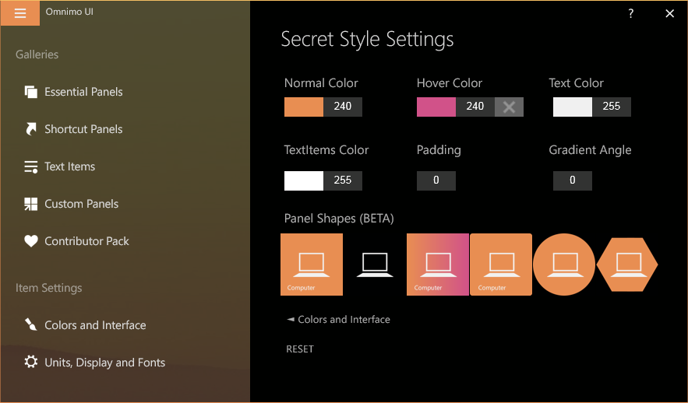The height and width of the screenshot is (403, 688).
Task: Click the Essential Panels stacked-squares icon
Action: 30,92
